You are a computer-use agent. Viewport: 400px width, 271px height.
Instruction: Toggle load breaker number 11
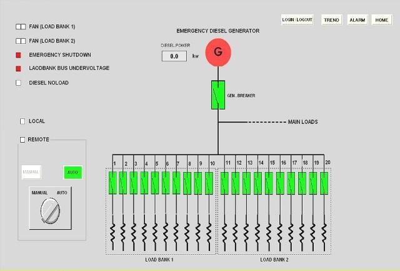coord(225,183)
